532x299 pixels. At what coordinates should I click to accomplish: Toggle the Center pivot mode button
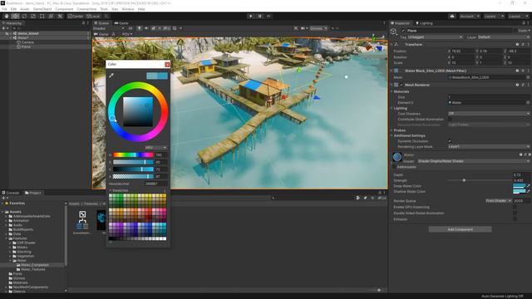(x=76, y=16)
